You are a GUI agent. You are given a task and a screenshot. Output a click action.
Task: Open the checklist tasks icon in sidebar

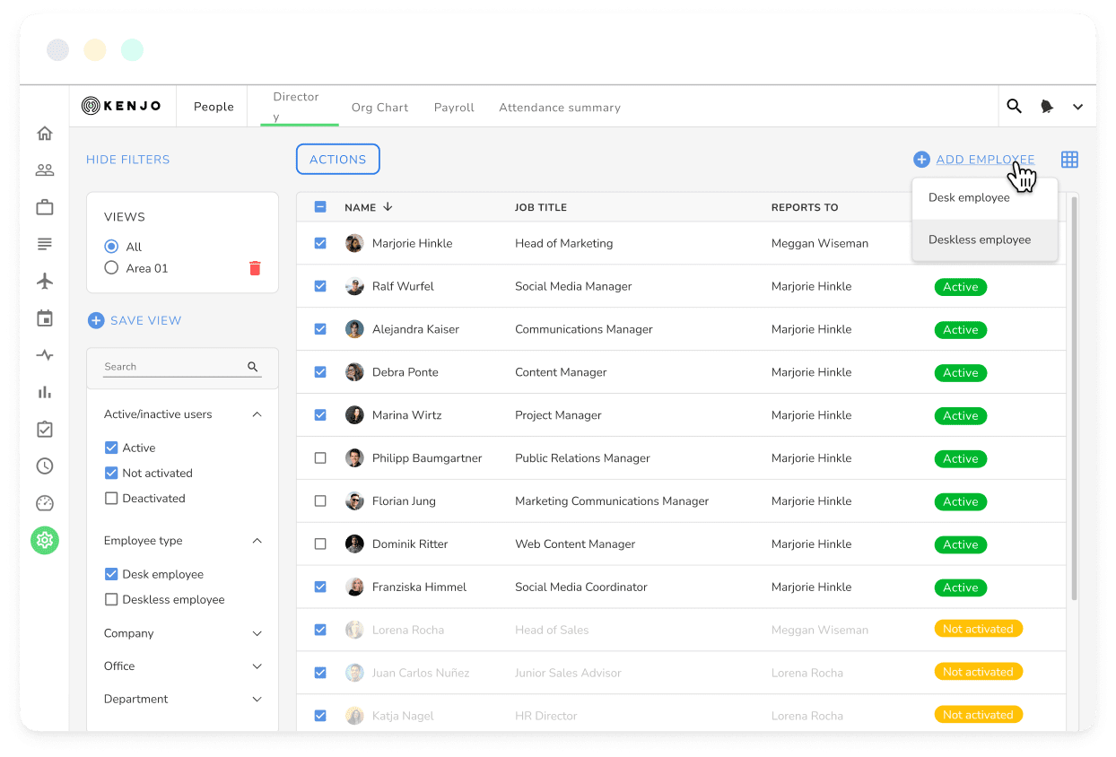(x=45, y=430)
